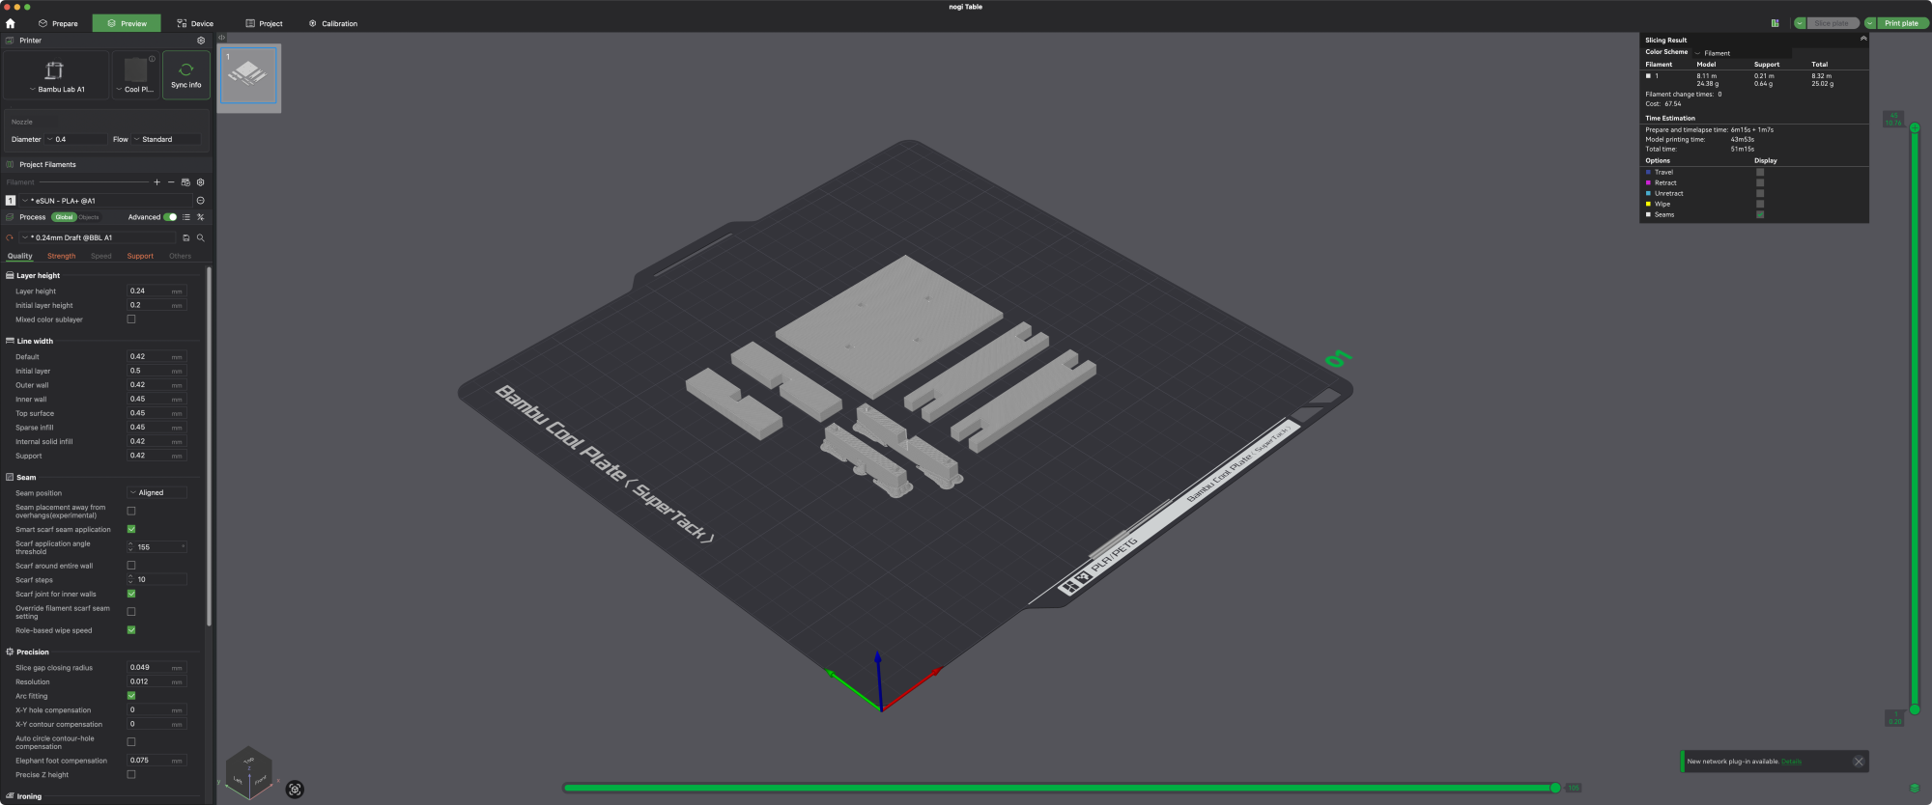Open nozzle Diameter 0.4 dropdown

[x=75, y=139]
